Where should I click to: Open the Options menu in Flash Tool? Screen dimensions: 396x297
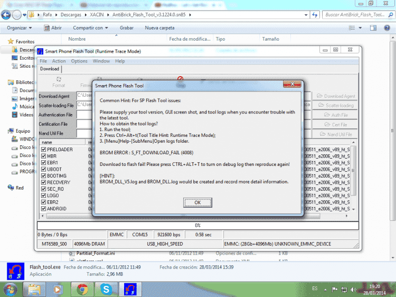tap(79, 61)
